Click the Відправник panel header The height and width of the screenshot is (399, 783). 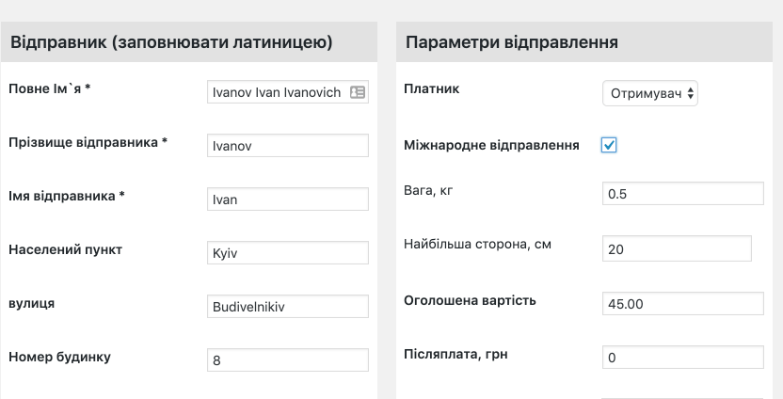tap(189, 42)
